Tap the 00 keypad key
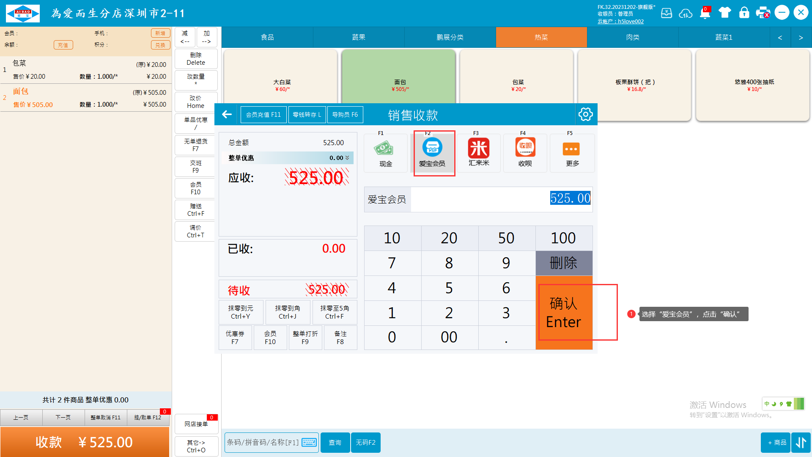Viewport: 812px width, 457px height. coord(450,337)
